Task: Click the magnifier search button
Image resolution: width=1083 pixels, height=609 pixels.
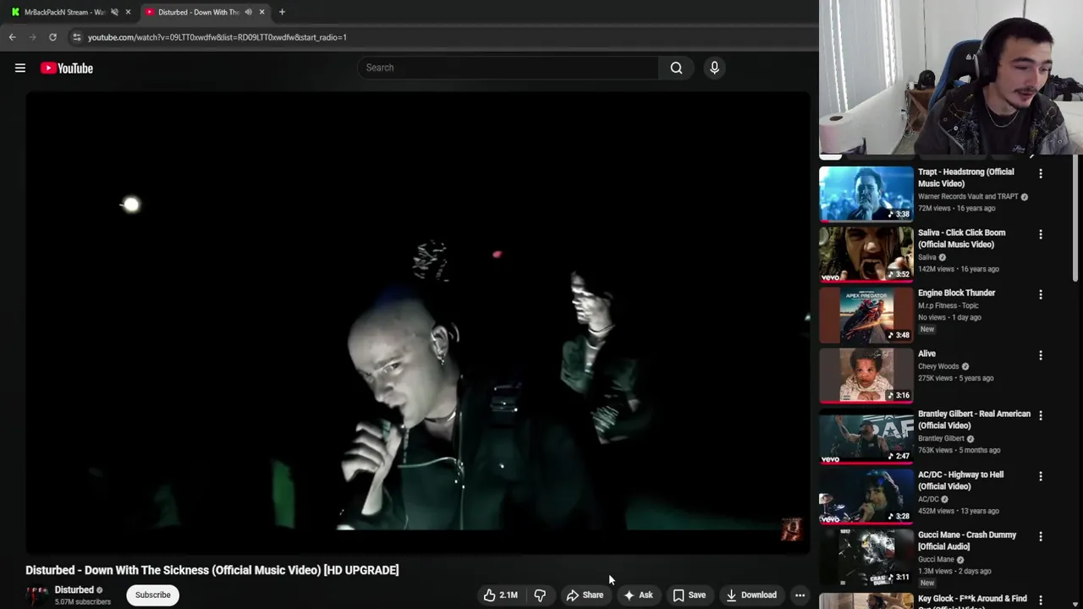Action: tap(676, 68)
